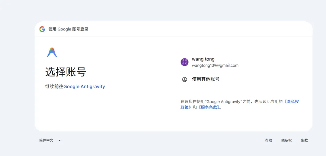Viewport: 326px width, 156px height.
Task: Open the 简体中文 language dropdown
Action: pos(50,140)
